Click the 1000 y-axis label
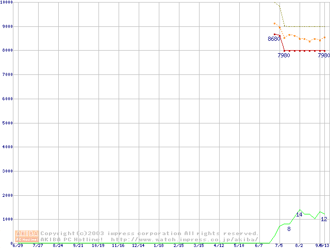330x248 pixels. 6,220
